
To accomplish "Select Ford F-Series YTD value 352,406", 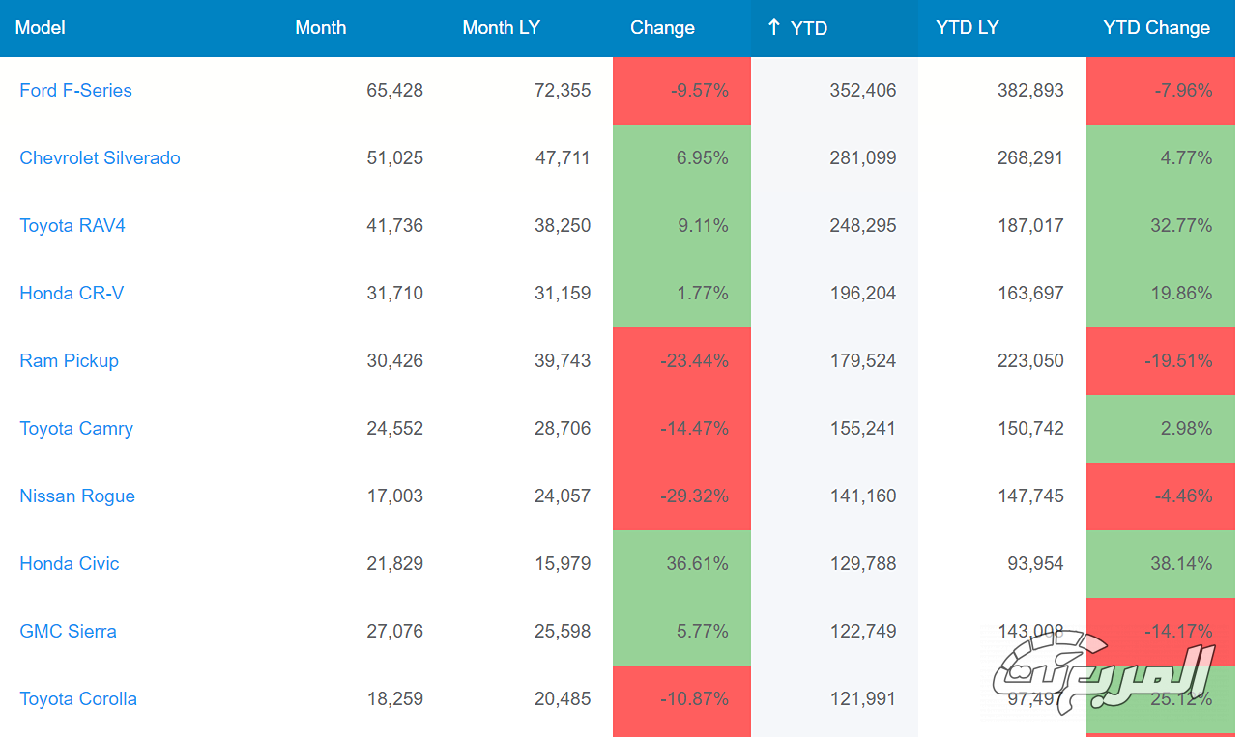I will [863, 90].
